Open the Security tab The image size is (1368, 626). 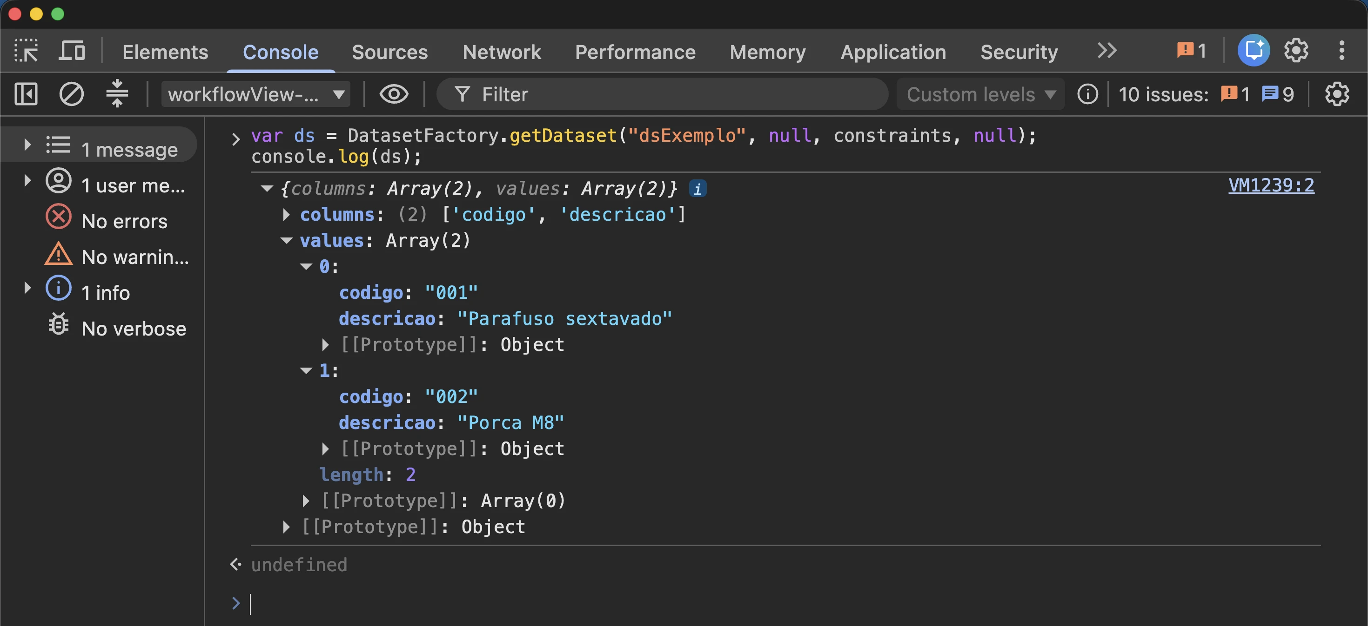click(x=1019, y=52)
